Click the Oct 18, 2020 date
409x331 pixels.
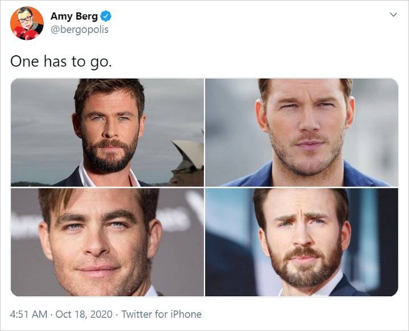84,314
